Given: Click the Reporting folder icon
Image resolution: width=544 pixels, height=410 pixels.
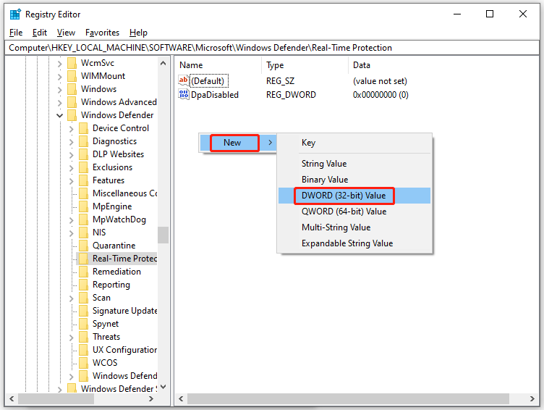Looking at the screenshot, I should tap(84, 284).
